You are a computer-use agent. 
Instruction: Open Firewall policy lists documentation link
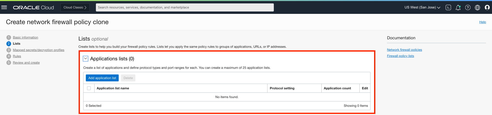[x=400, y=56]
